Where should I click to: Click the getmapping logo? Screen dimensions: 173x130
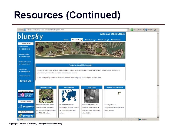(26, 116)
